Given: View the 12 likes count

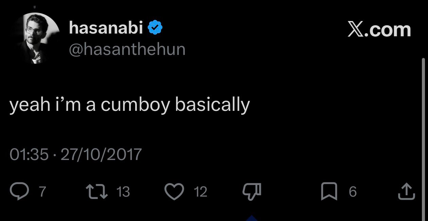Looking at the screenshot, I should [200, 192].
